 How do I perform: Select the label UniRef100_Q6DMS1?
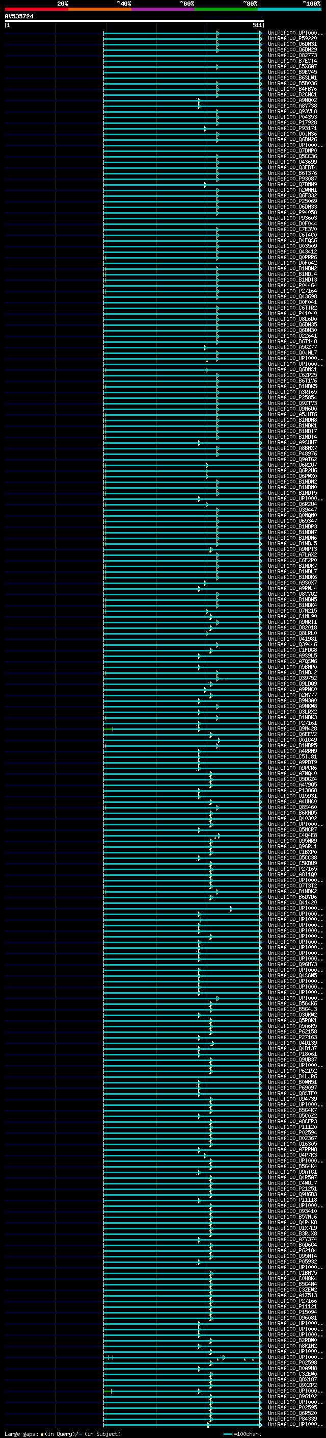292,369
